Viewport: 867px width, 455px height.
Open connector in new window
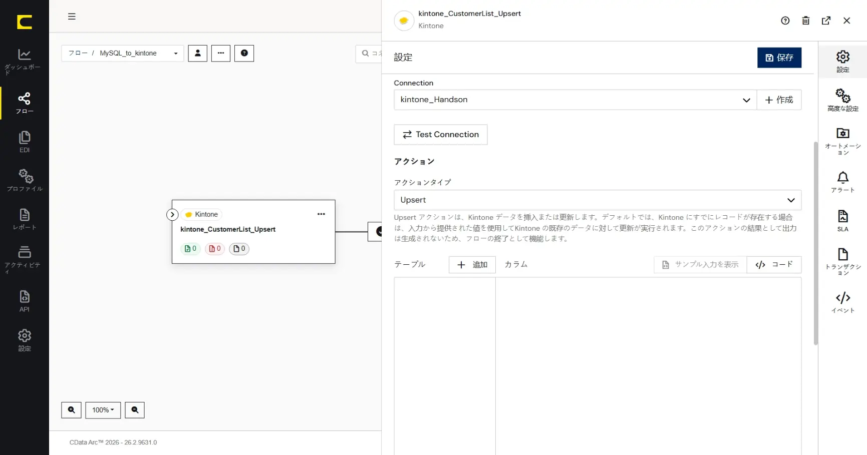pyautogui.click(x=826, y=21)
